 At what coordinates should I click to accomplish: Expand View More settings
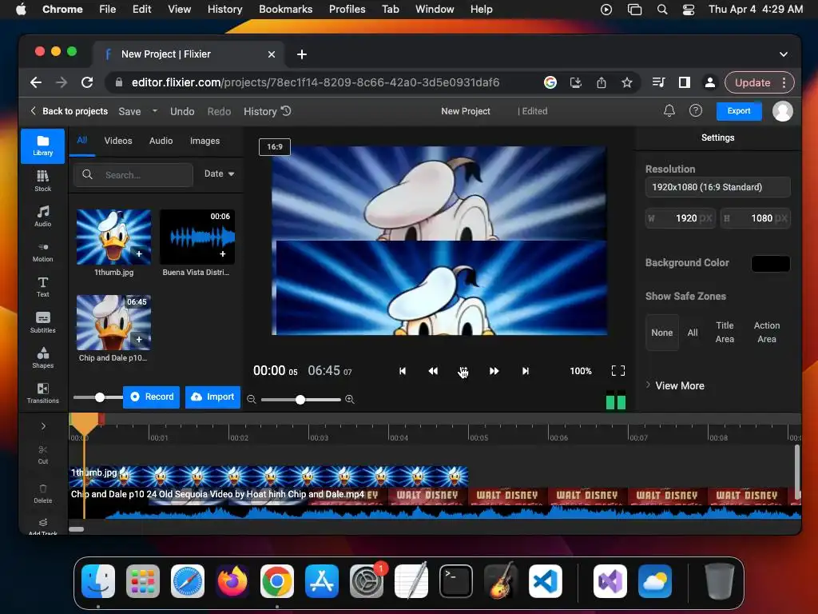tap(675, 385)
